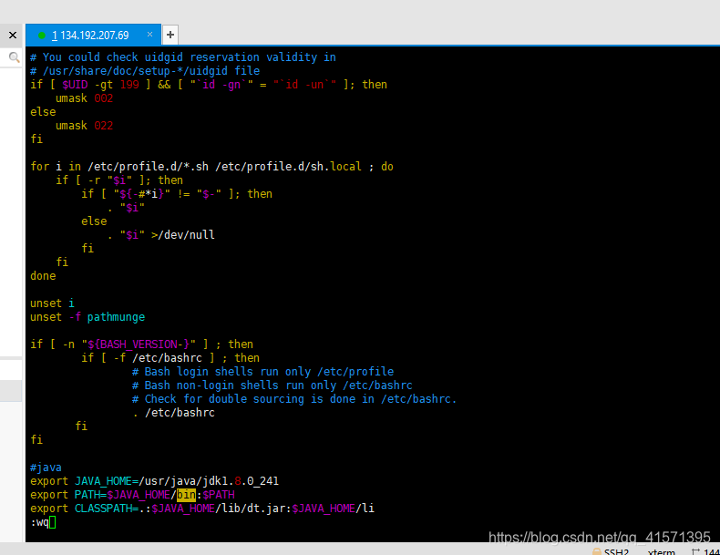The width and height of the screenshot is (720, 555).
Task: Click the 'umask 002' line
Action: coord(84,98)
